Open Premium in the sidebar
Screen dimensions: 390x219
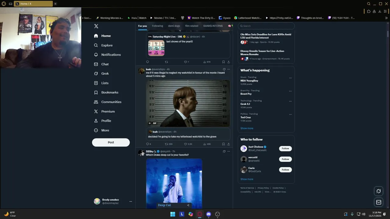click(104, 111)
